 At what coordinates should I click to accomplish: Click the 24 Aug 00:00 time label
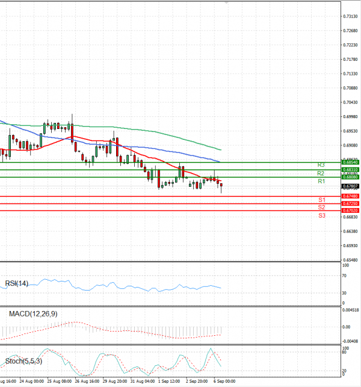coord(31,382)
